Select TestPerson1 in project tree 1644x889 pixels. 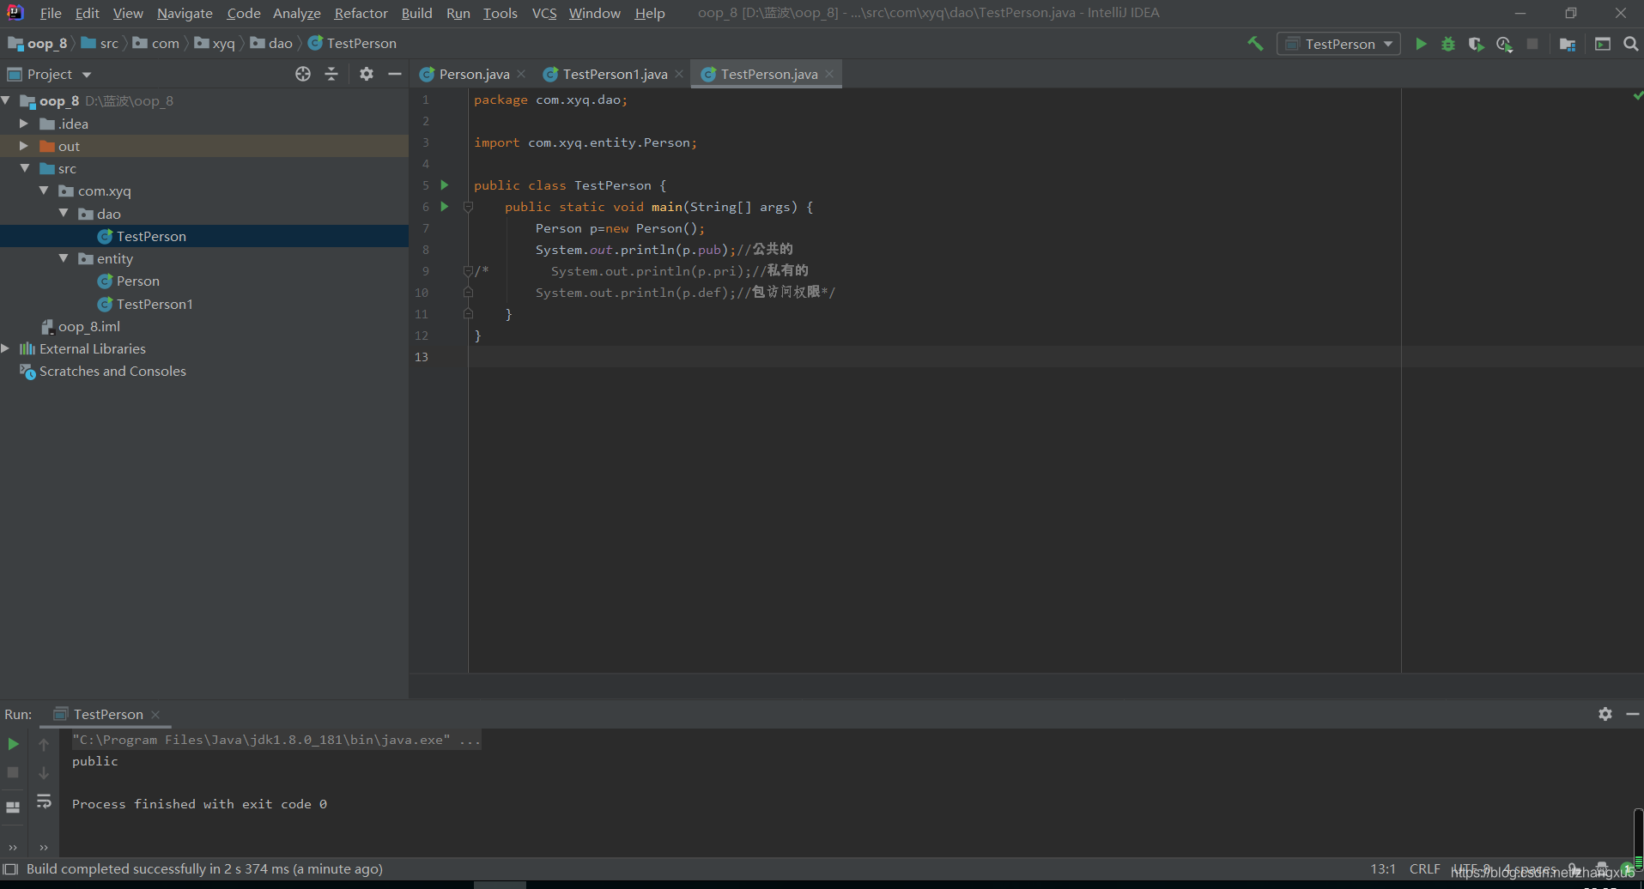tap(155, 304)
